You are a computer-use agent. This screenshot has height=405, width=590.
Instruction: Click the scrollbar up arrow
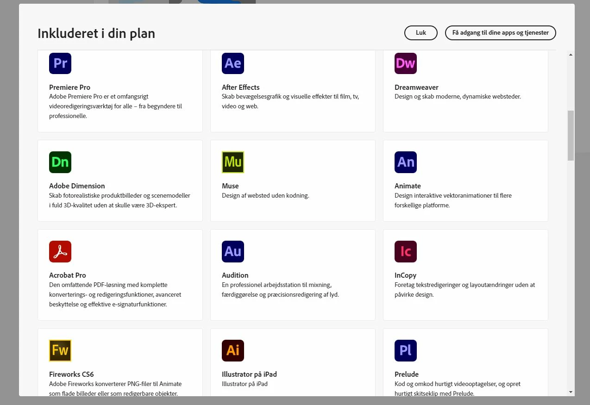571,55
